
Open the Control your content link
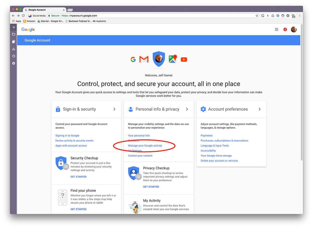140,156
